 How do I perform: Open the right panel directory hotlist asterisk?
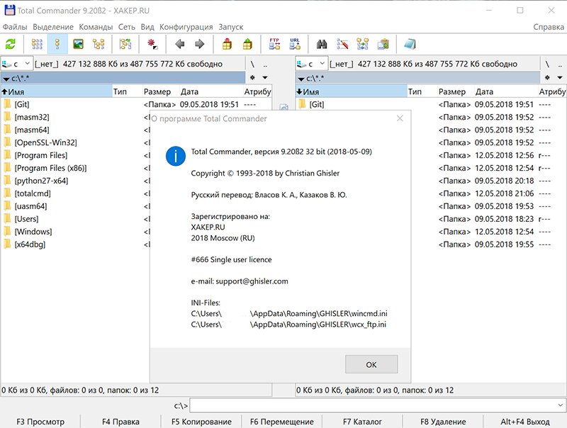click(x=547, y=78)
